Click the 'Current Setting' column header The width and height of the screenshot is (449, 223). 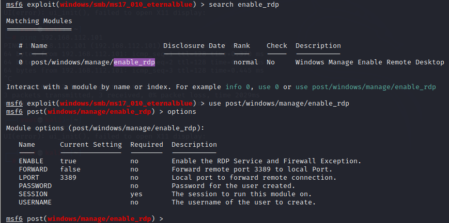91,145
